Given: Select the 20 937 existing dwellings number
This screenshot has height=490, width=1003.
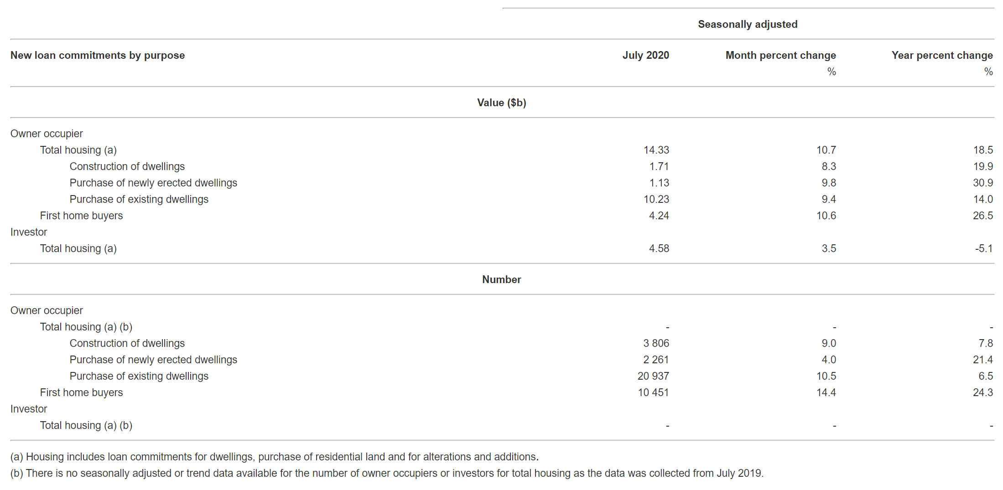Looking at the screenshot, I should pyautogui.click(x=653, y=376).
